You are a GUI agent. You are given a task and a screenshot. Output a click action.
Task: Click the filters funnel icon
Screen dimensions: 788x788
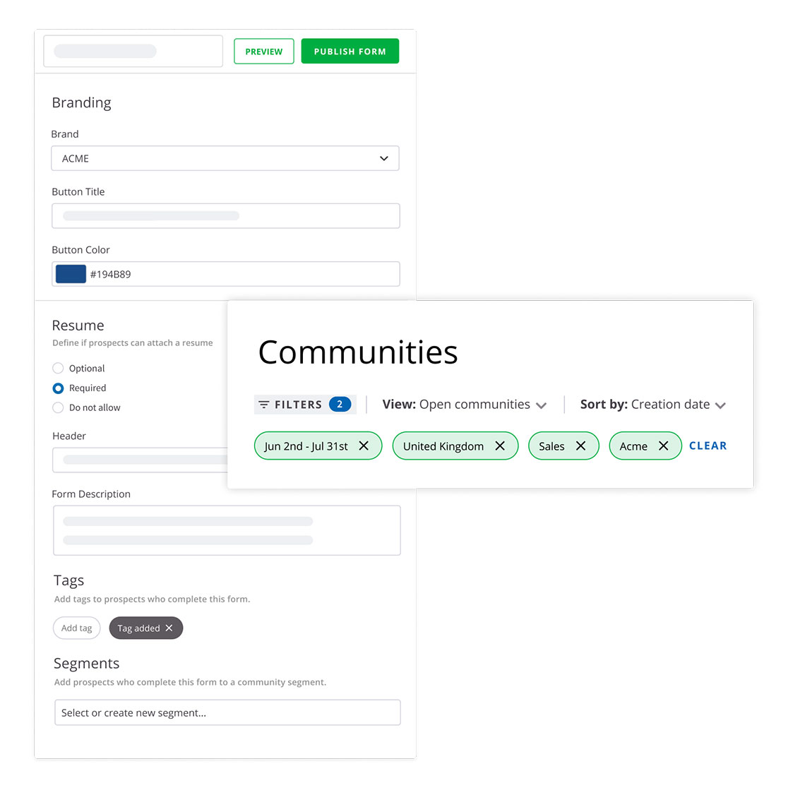264,405
